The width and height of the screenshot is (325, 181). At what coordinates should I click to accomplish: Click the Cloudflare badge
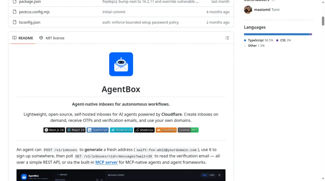coord(166,130)
